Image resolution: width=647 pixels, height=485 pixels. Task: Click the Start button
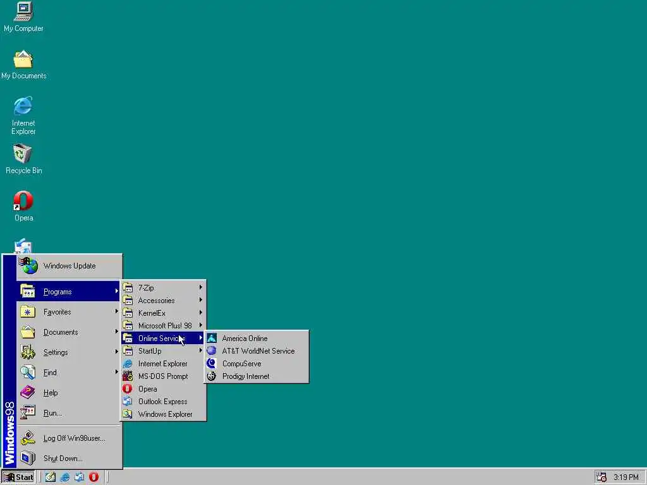click(x=18, y=477)
